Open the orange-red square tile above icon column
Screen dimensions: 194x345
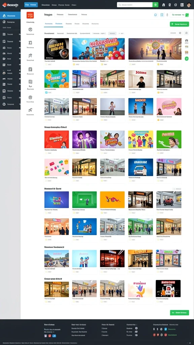coord(30,15)
